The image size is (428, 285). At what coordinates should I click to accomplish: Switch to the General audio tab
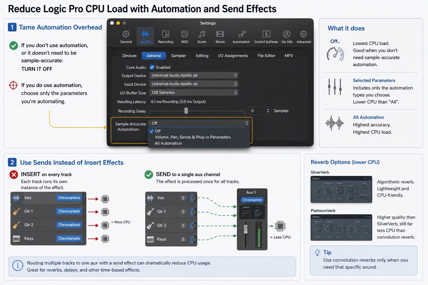(x=154, y=56)
